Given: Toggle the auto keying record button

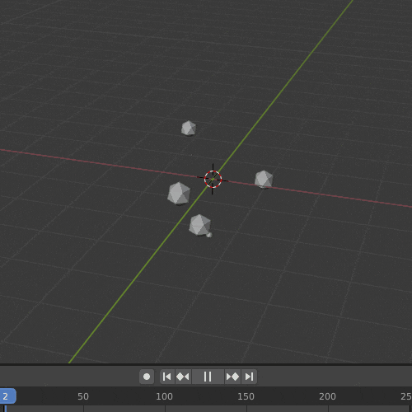Looking at the screenshot, I should click(147, 377).
